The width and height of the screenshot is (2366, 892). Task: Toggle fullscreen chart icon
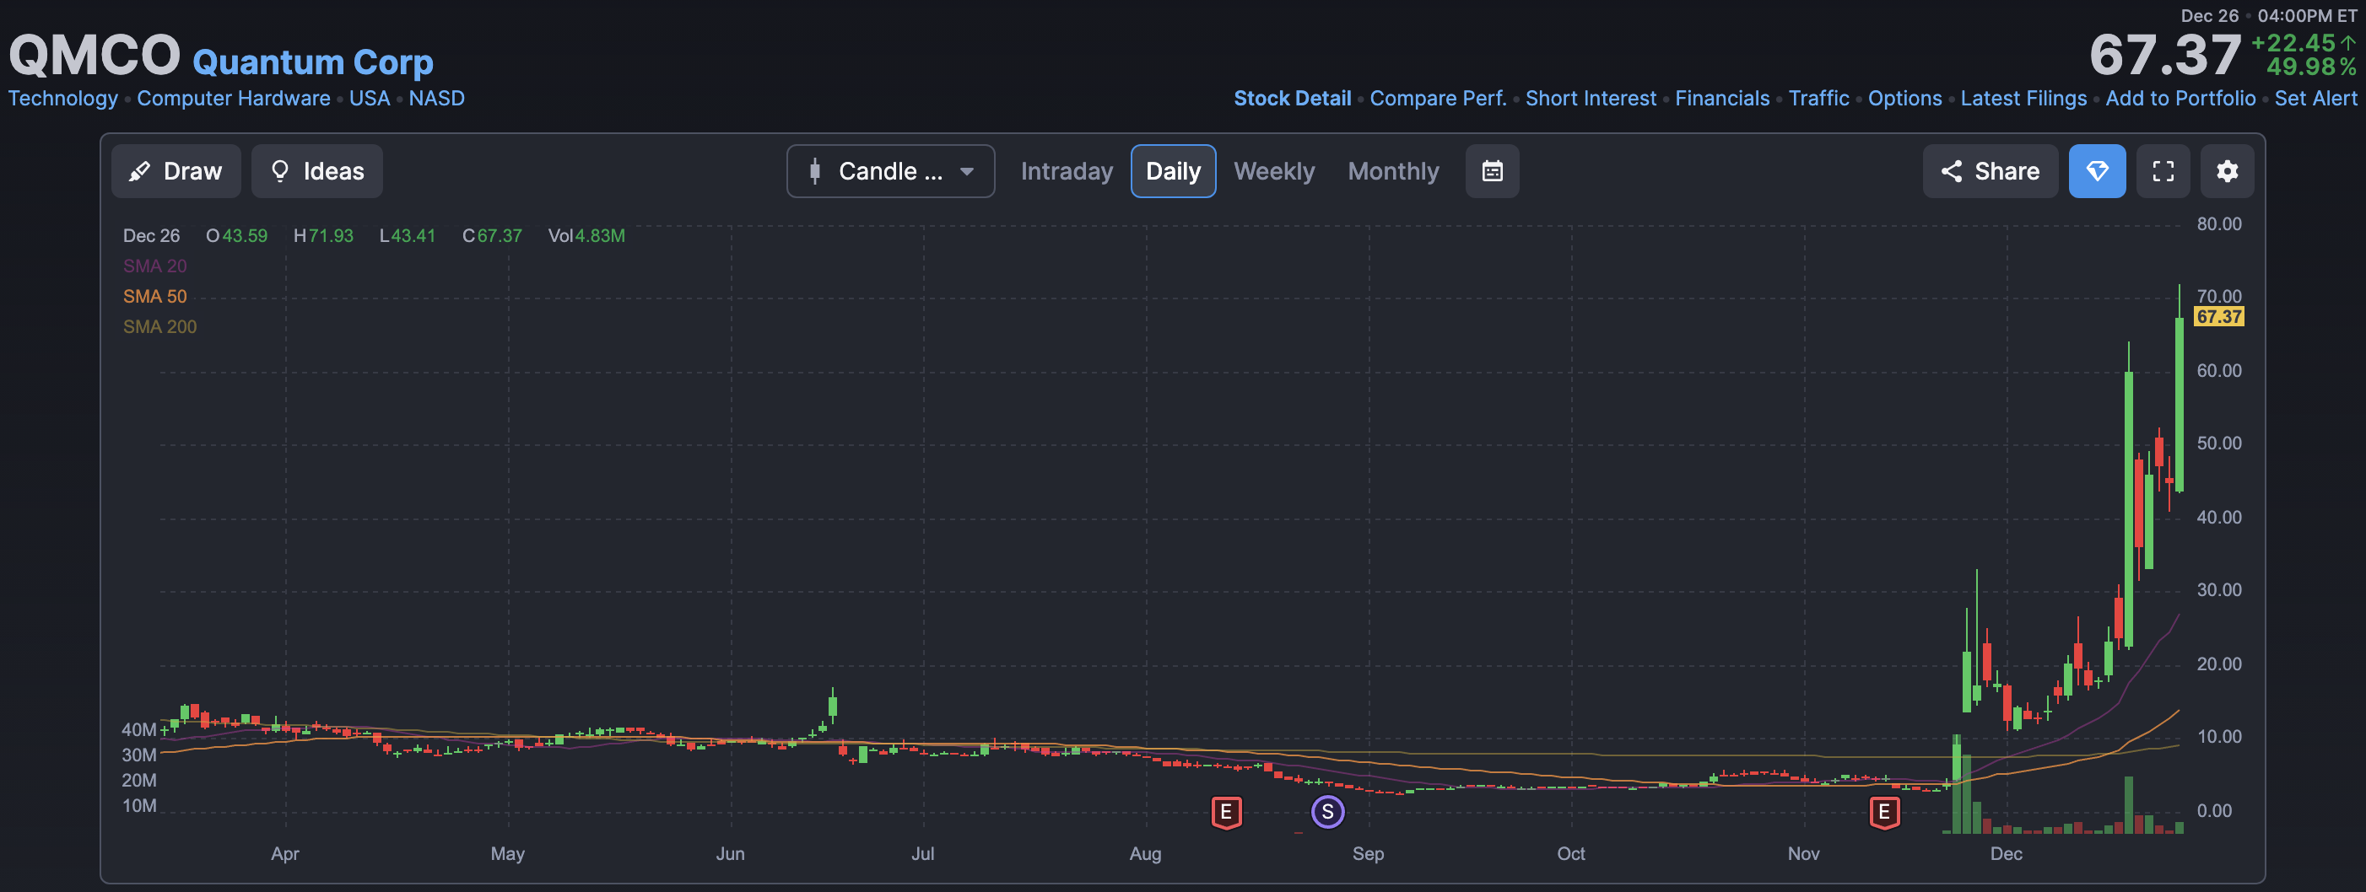(2163, 170)
